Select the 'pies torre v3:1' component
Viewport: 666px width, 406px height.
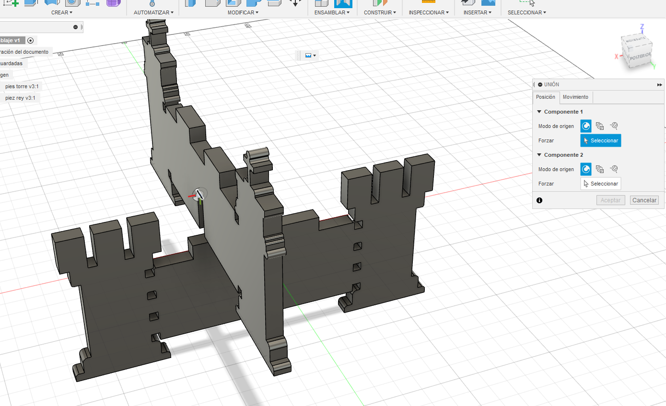(x=22, y=86)
